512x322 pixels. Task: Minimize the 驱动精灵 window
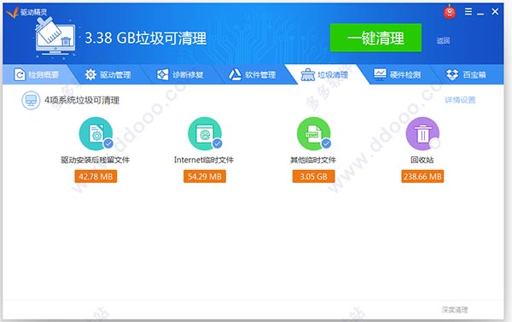pos(480,13)
